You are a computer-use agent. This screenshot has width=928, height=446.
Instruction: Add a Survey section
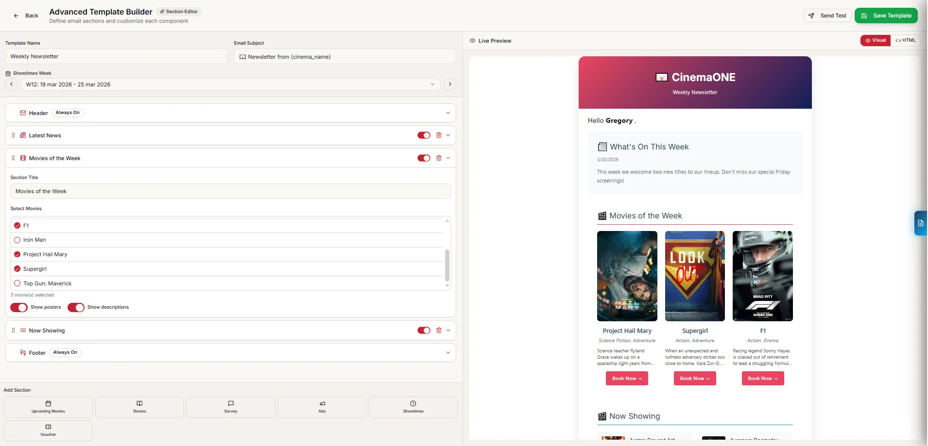(231, 407)
